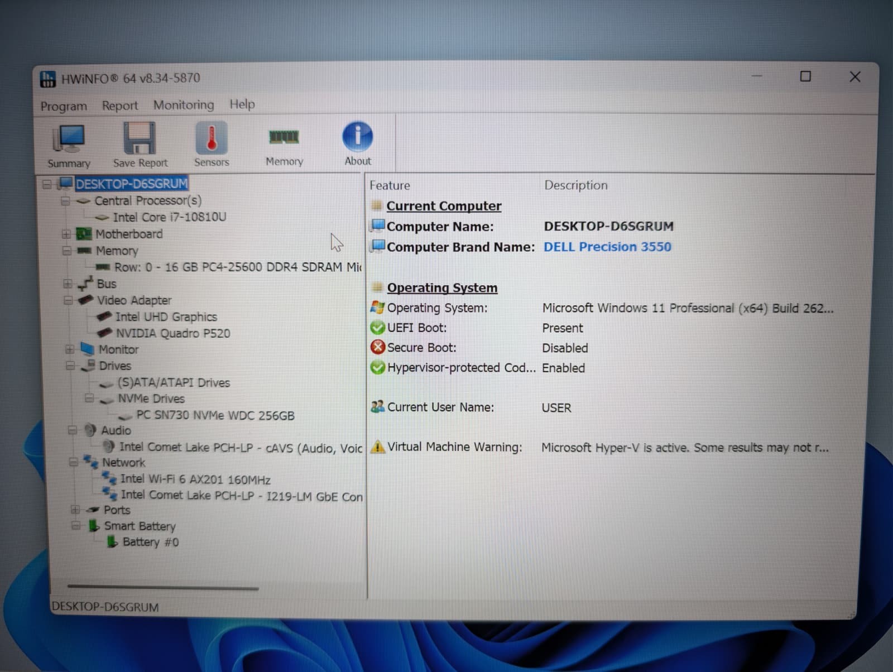
Task: Click the Secure Boot red X icon
Action: pos(378,347)
